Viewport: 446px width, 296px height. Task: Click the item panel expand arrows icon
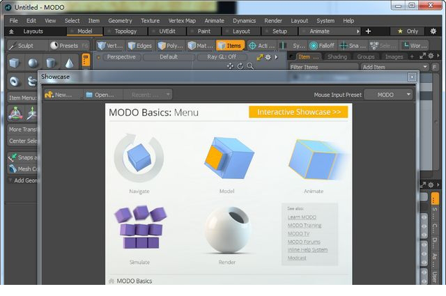click(423, 56)
